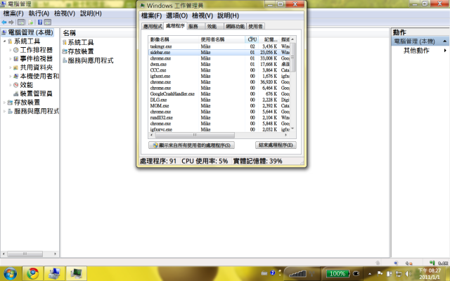450x281 pixels.
Task: Open 說明(H) menu in Computer Management
Action: [x=91, y=13]
